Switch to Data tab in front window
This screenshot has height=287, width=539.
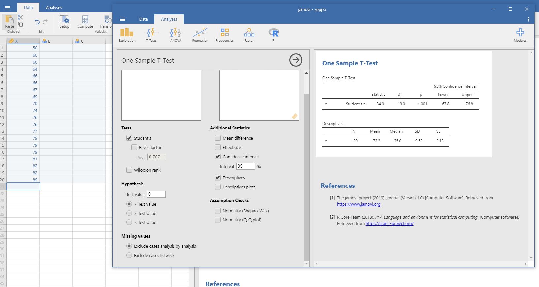point(143,19)
